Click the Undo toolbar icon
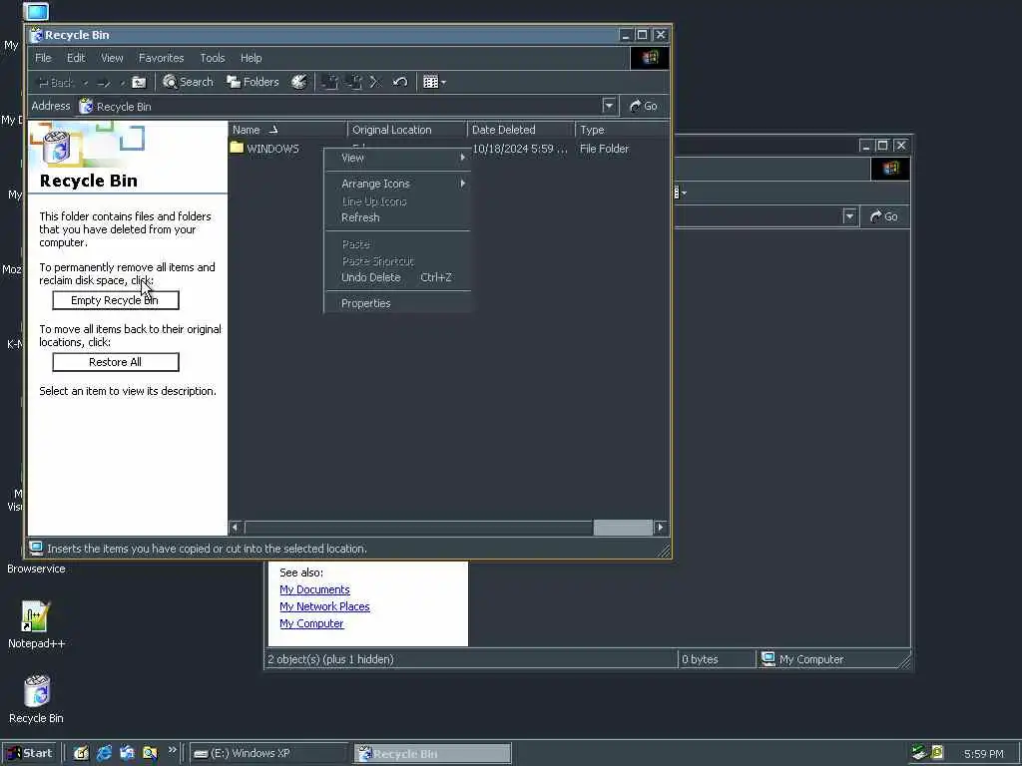Screen dimensions: 1022x766 tap(400, 82)
